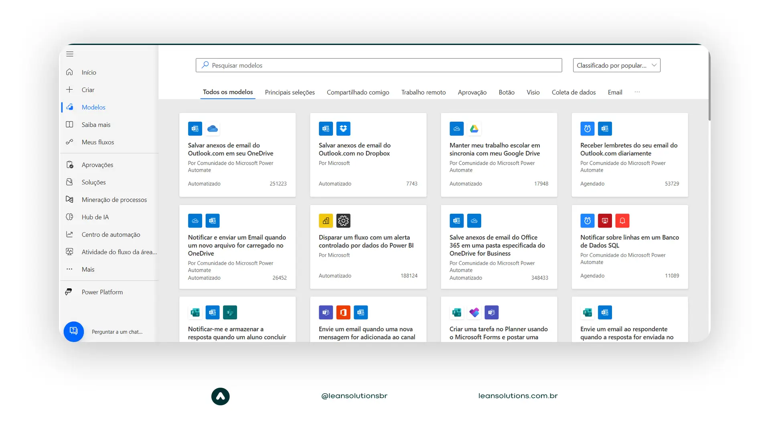This screenshot has height=433, width=770.
Task: Click the Mineração de processos icon
Action: (69, 199)
